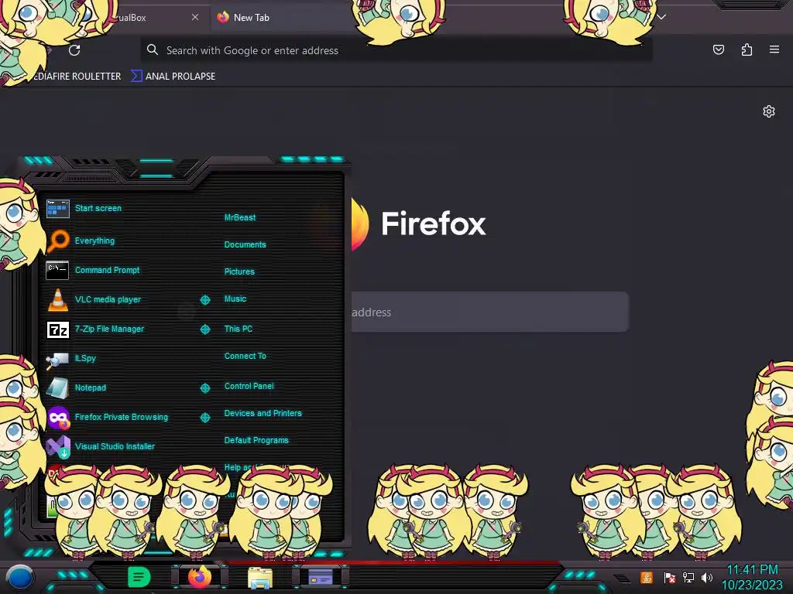The image size is (793, 594).
Task: Close the VirtualBox browser tab
Action: point(194,17)
